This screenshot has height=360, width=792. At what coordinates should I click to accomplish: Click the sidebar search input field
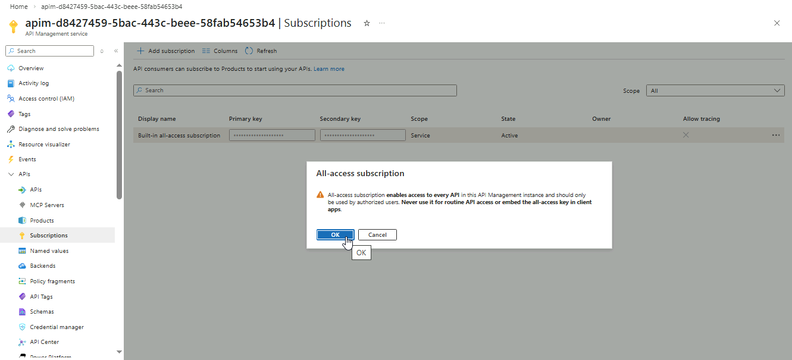54,51
